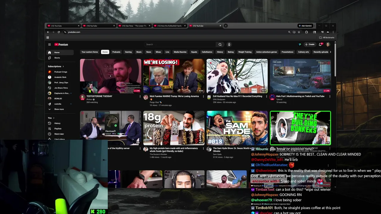Open the browser apps grid icon in the bookmarks bar
Viewport: 381px width, 214px height.
click(48, 37)
